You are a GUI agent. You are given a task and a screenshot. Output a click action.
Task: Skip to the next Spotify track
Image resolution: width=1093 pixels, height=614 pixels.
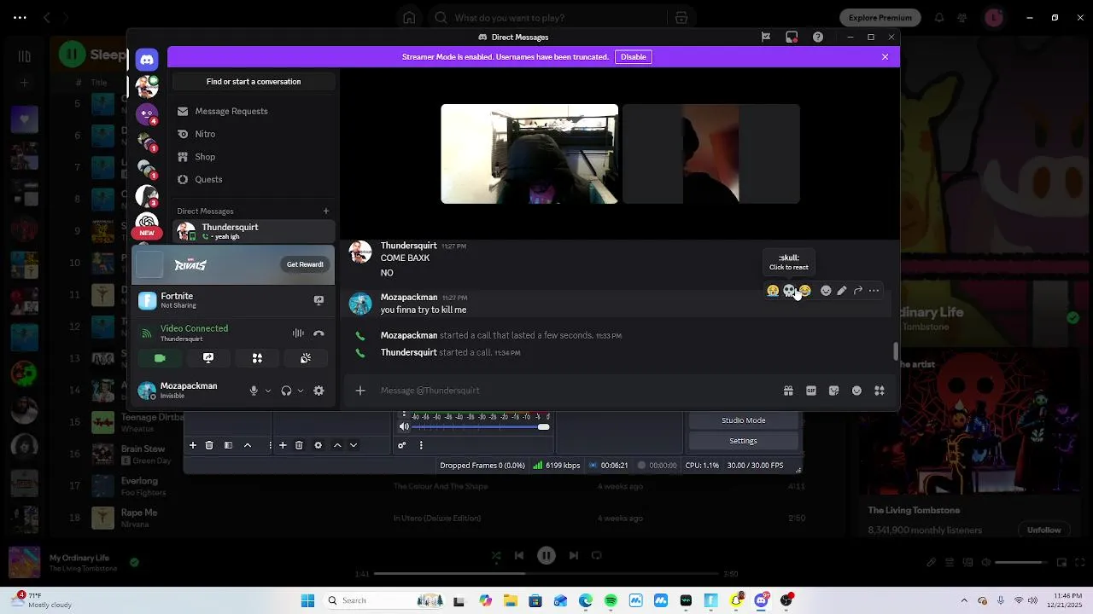pyautogui.click(x=574, y=555)
